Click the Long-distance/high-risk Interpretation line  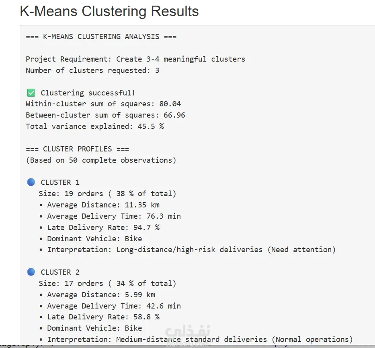pos(191,250)
